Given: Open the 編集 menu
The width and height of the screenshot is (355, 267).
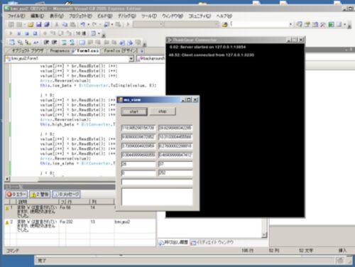Looking at the screenshot, I should pos(38,16).
